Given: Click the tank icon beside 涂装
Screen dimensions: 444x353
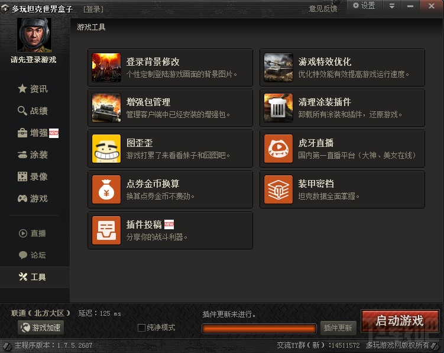Looking at the screenshot, I should (22, 155).
